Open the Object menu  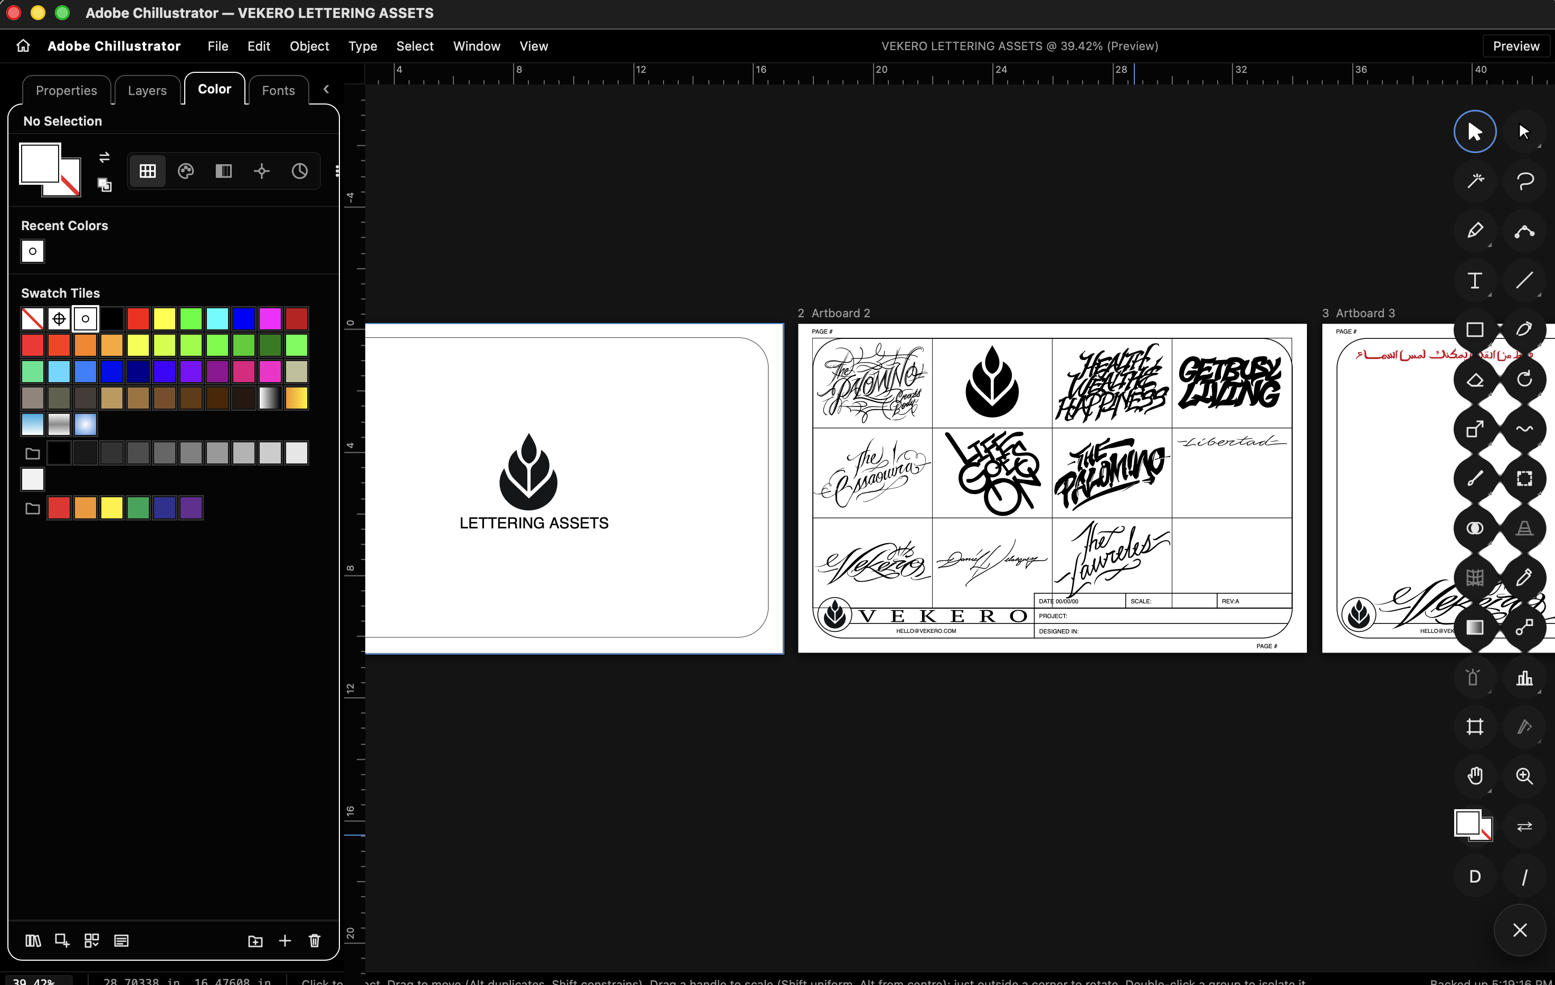coord(309,46)
